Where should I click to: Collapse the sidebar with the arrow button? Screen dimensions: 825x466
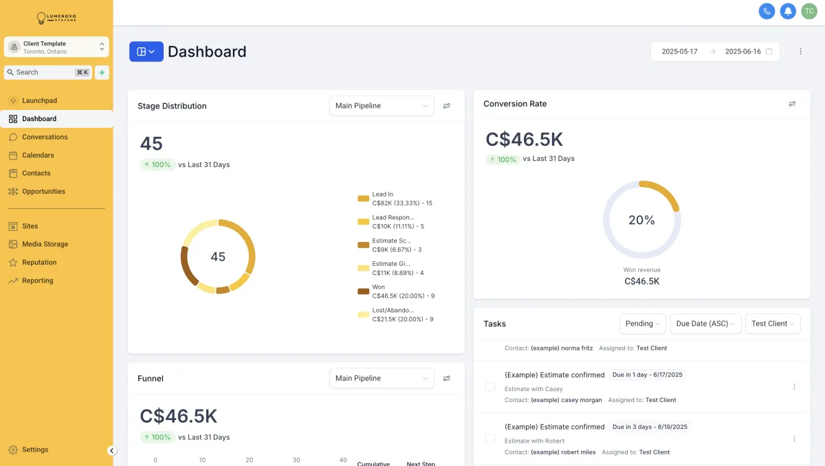point(112,451)
